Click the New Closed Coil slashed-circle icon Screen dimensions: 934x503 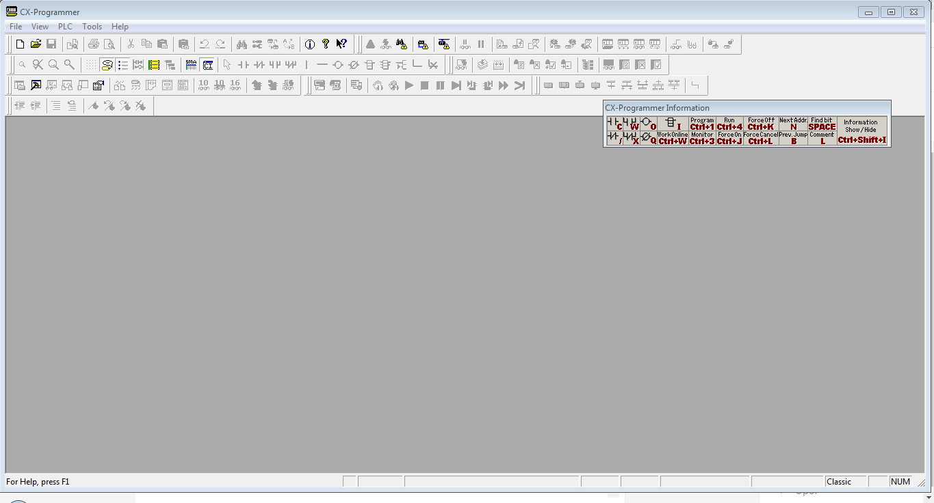[x=353, y=65]
